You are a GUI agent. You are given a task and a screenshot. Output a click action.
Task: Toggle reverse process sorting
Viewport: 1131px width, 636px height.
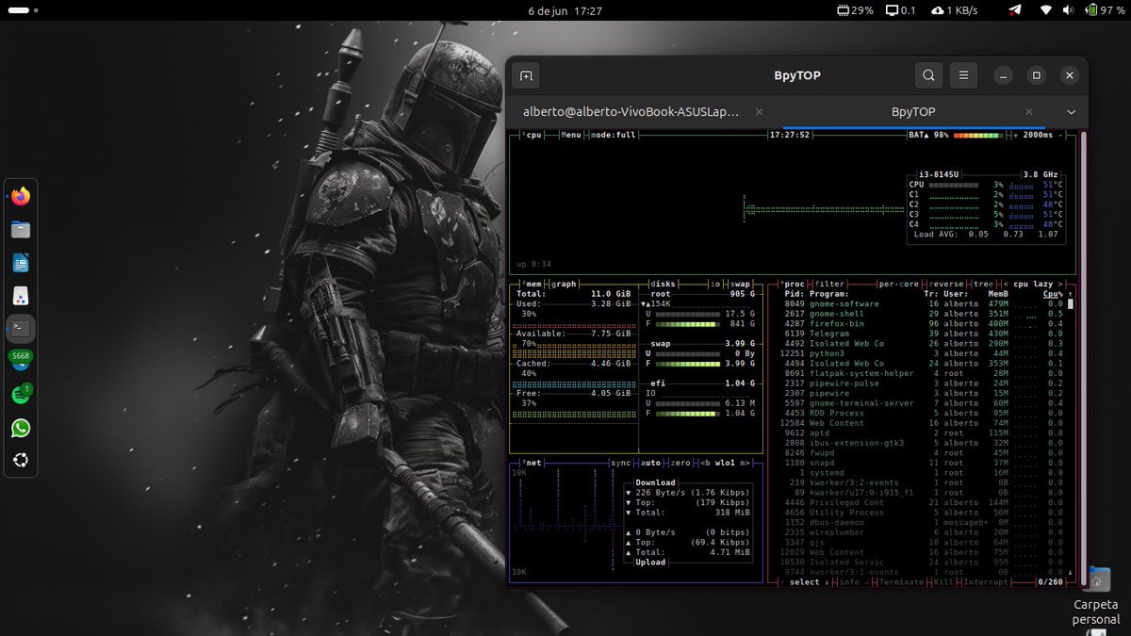point(945,284)
